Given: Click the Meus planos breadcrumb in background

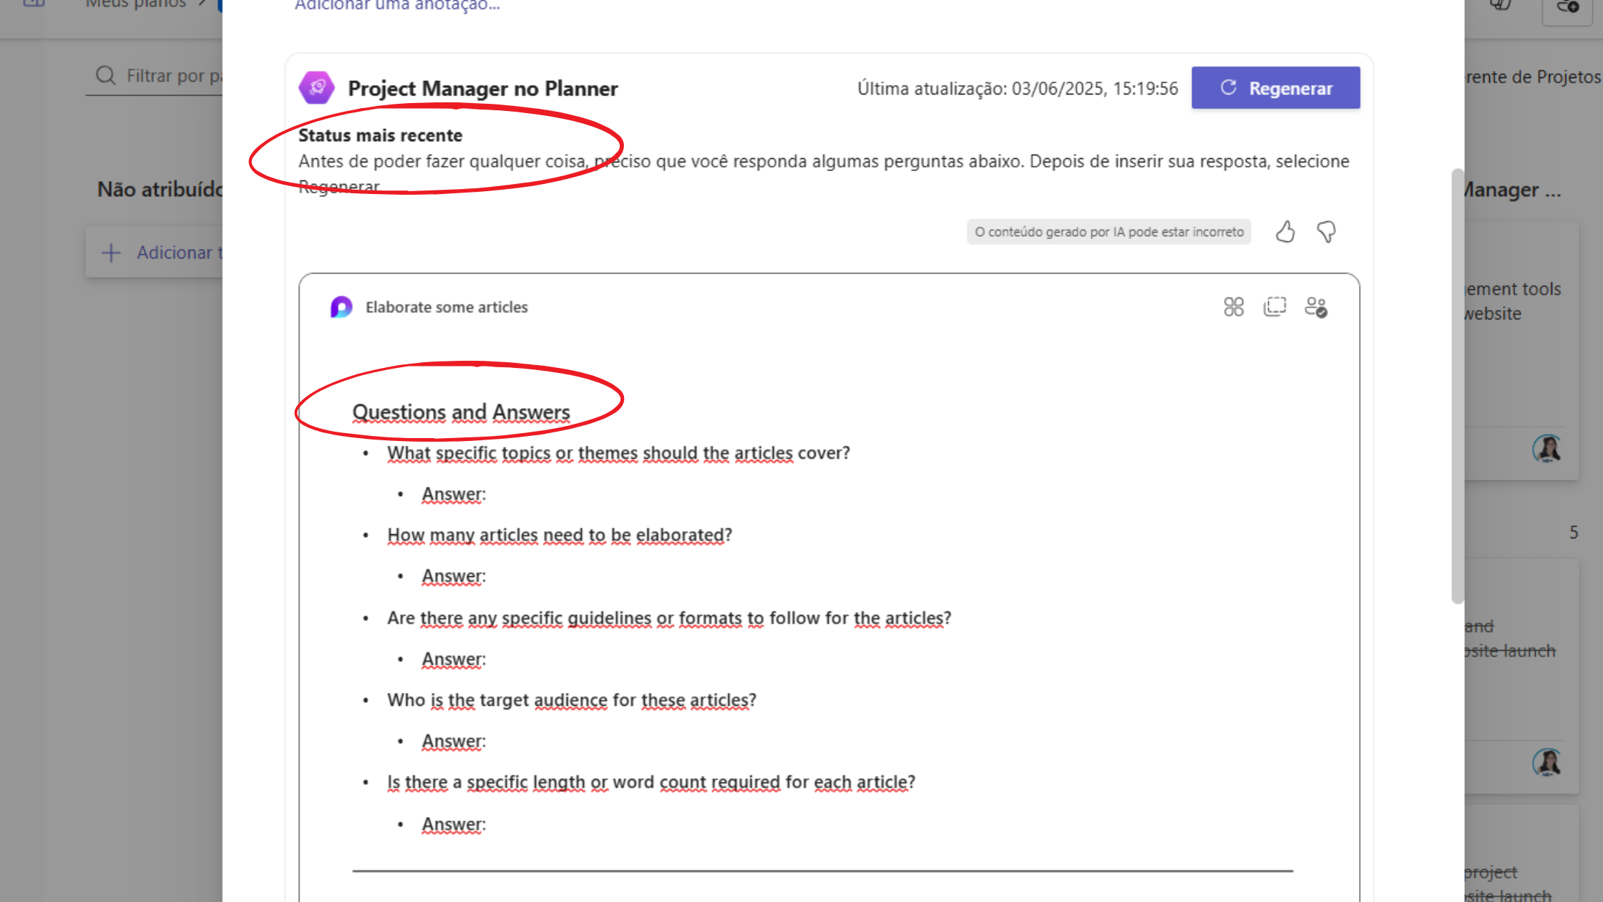Looking at the screenshot, I should [x=136, y=4].
